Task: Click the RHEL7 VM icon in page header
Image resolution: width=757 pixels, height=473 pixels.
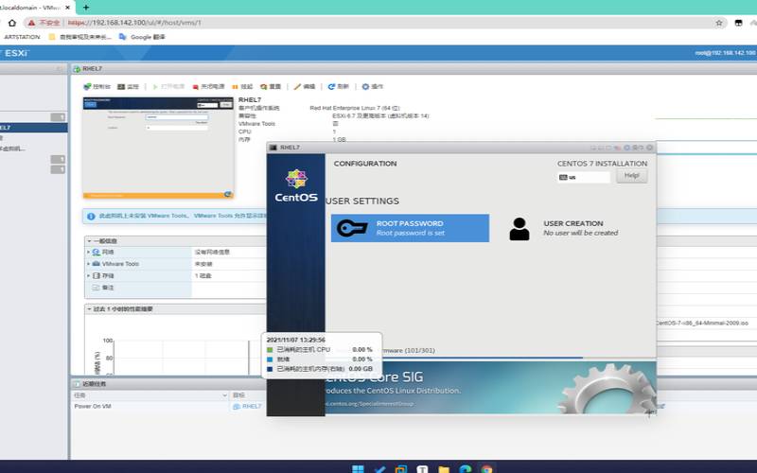Action: (77, 69)
